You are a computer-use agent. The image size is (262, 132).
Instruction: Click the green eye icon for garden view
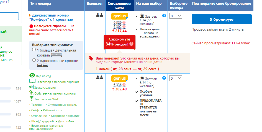point(32,75)
